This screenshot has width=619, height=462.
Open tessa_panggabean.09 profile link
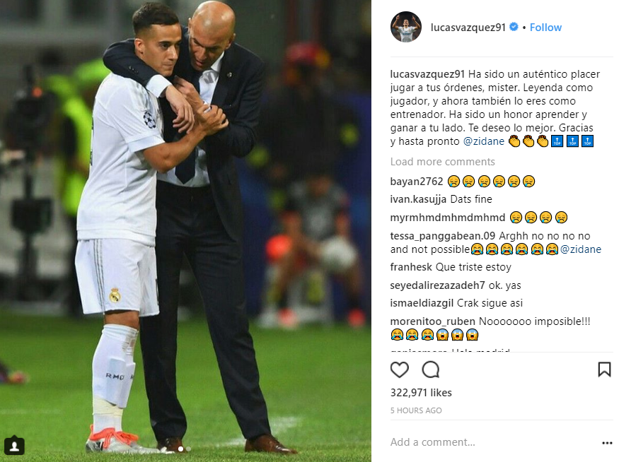443,236
